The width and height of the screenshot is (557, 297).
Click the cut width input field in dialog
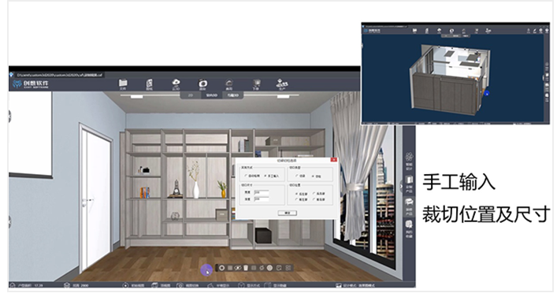pos(262,192)
